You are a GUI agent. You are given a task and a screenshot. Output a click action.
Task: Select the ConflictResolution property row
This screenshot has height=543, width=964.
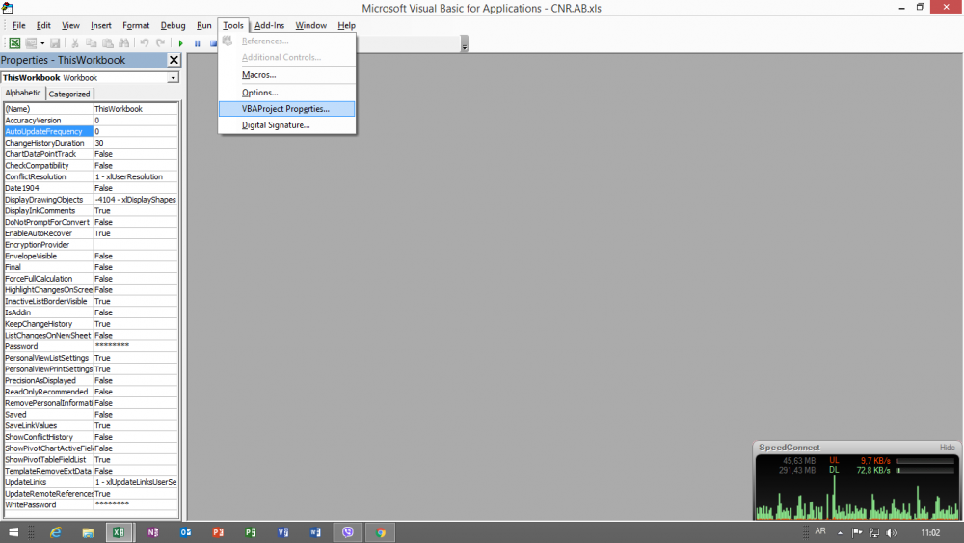91,176
